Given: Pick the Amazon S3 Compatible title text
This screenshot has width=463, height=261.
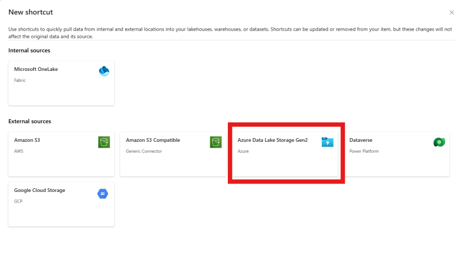Looking at the screenshot, I should [x=153, y=140].
